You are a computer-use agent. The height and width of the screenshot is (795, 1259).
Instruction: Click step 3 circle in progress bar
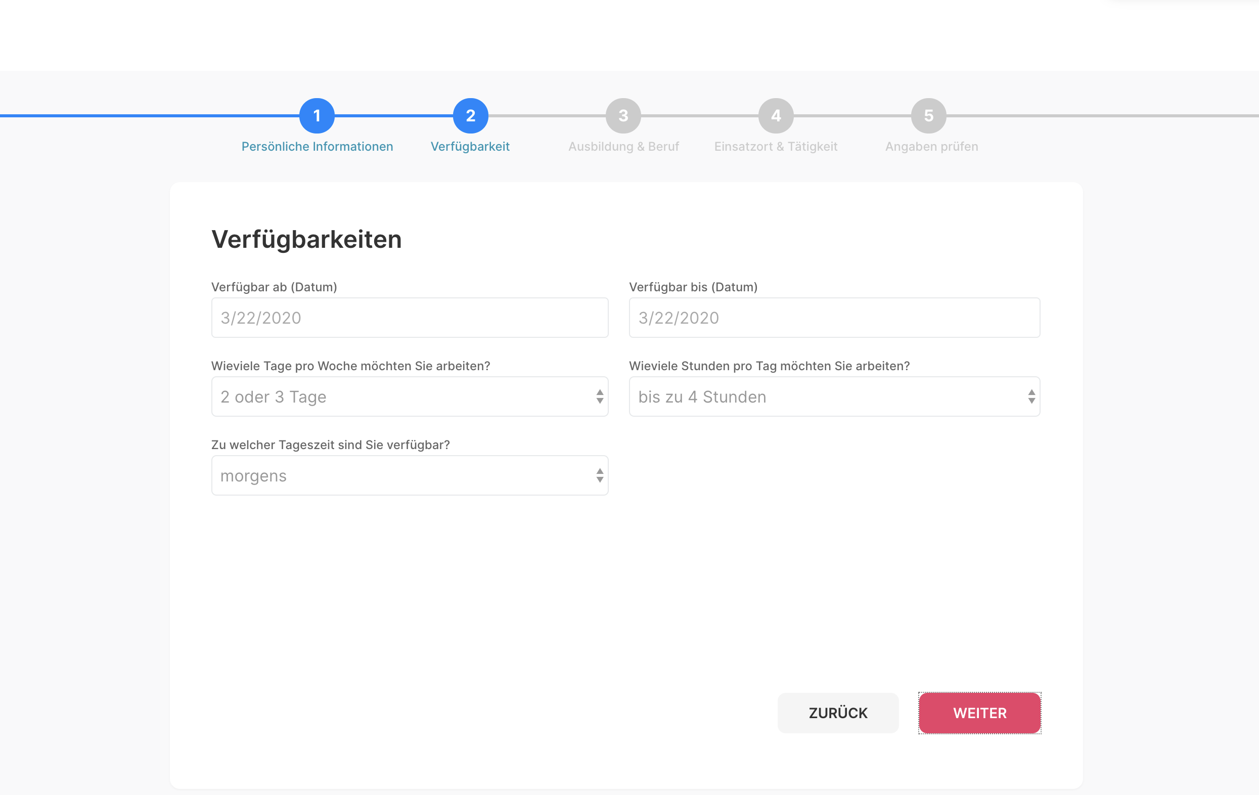[x=623, y=116]
